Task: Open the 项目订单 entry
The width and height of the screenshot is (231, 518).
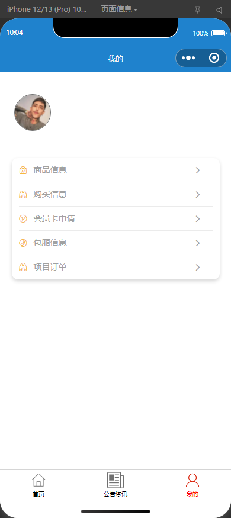Action: 115,267
